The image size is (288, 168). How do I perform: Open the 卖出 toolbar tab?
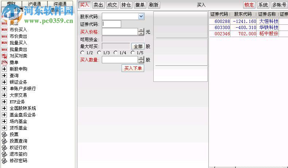point(98,5)
